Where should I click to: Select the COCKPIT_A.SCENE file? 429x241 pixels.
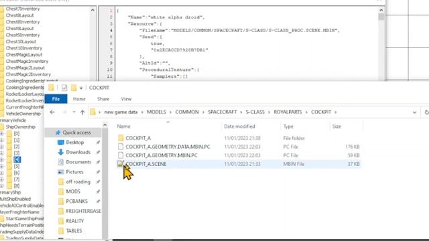(x=146, y=164)
